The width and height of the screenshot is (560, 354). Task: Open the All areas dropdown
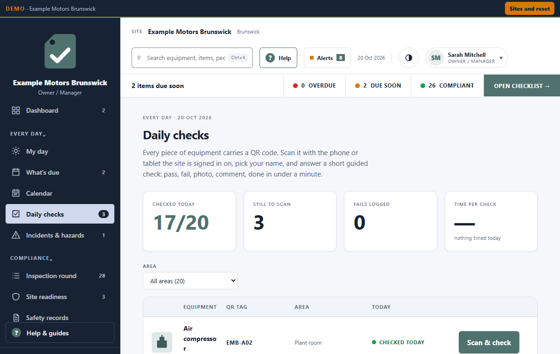[190, 281]
